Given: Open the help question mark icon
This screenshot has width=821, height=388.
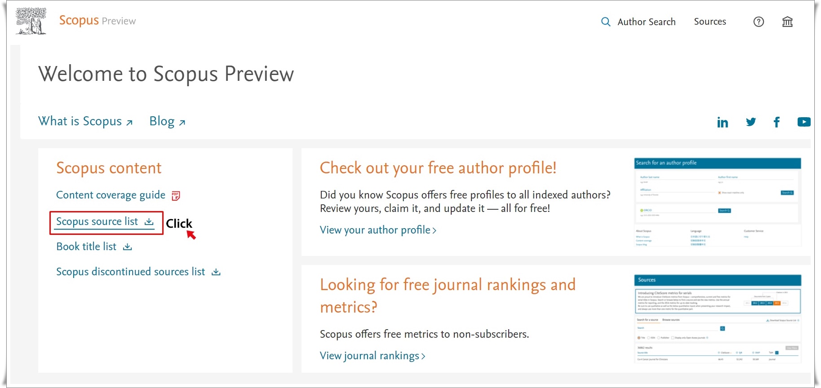Looking at the screenshot, I should click(x=759, y=22).
